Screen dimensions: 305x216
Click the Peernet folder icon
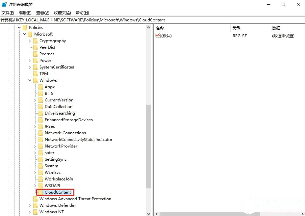(x=35, y=54)
